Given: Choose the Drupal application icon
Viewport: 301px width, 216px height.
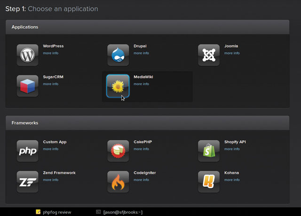Looking at the screenshot, I should coord(118,55).
